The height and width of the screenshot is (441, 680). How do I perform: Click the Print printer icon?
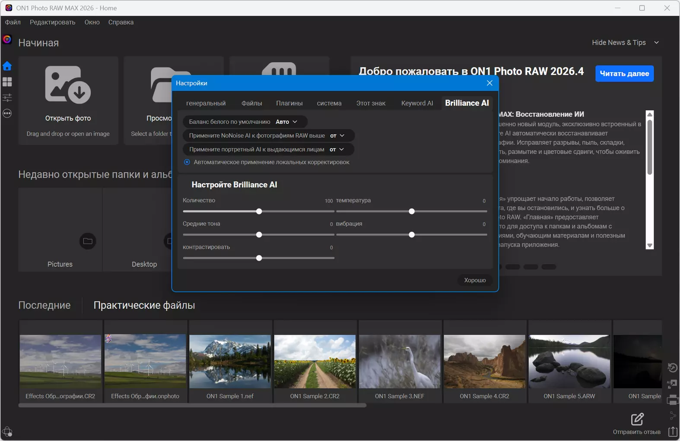click(x=673, y=399)
